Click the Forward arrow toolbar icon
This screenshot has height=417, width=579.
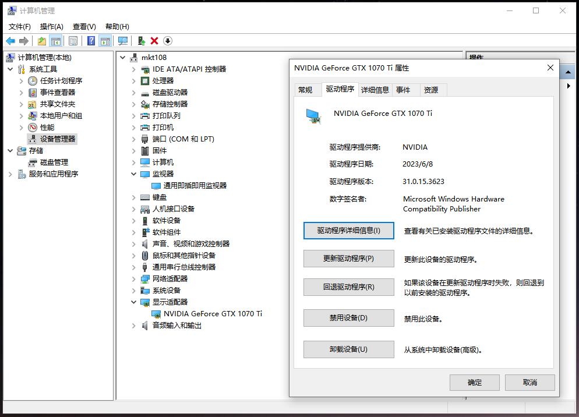tap(24, 41)
